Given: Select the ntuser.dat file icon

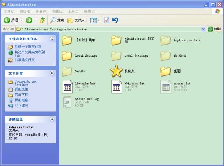Looking at the screenshot, I should pos(166,87).
